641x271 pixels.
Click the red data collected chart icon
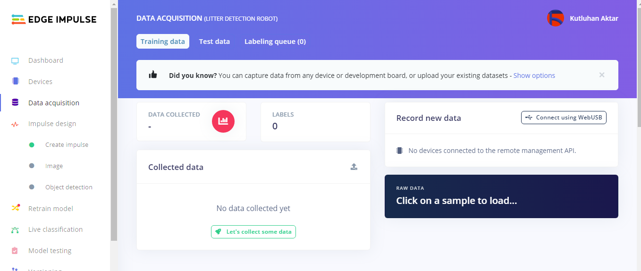click(223, 121)
